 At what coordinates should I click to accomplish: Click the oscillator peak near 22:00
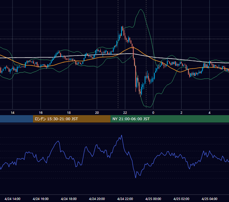point(122,135)
